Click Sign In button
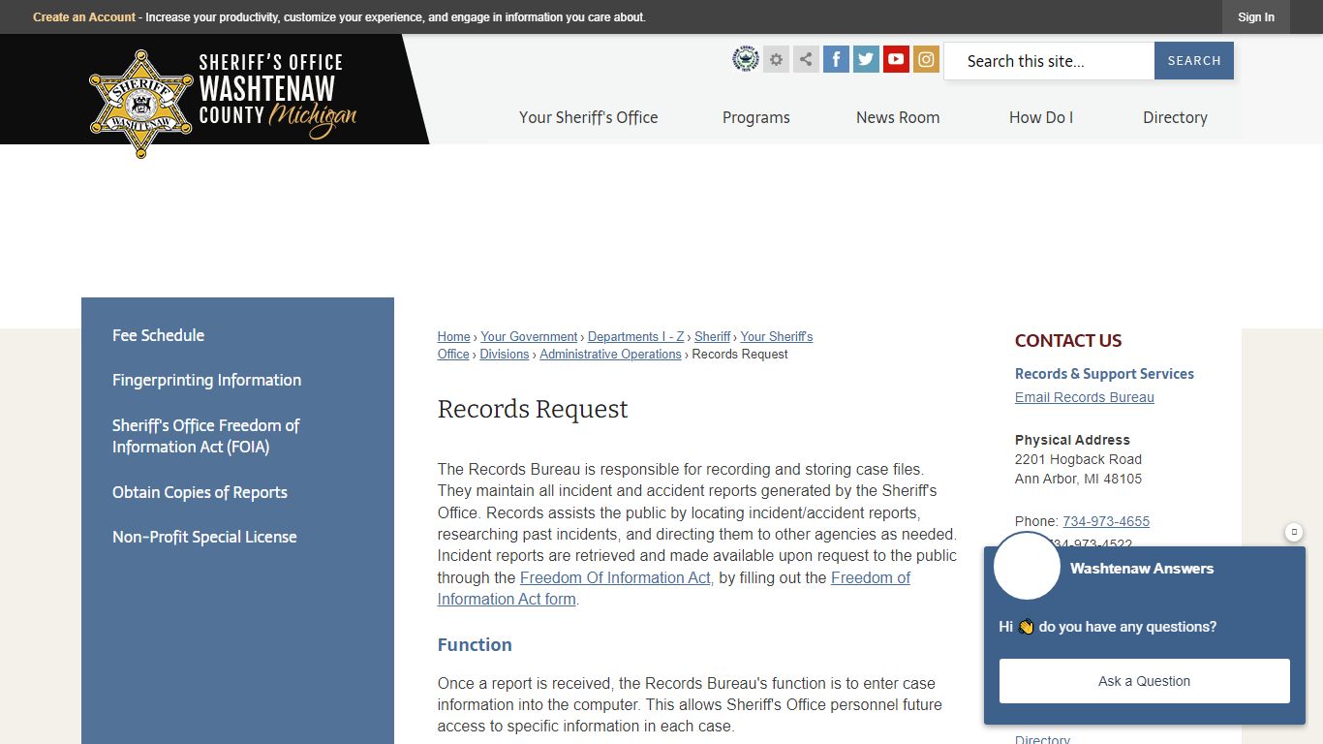The image size is (1323, 744). point(1256,17)
